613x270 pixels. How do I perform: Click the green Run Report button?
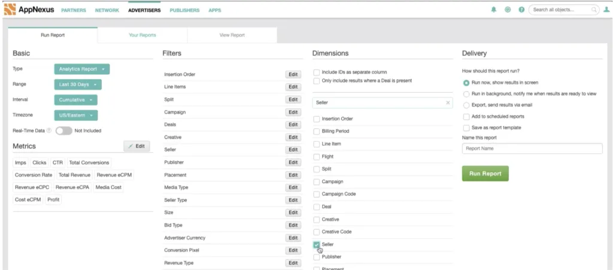(x=485, y=174)
